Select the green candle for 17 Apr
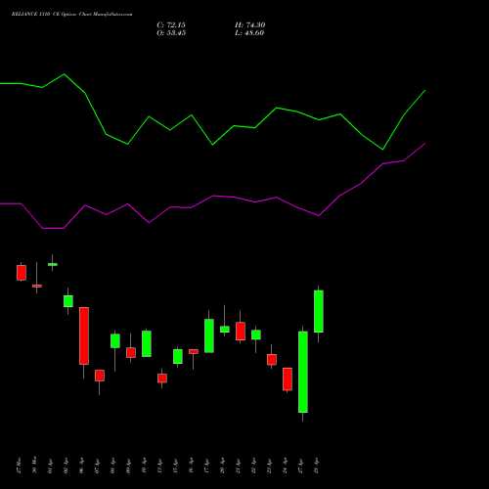The height and width of the screenshot is (489, 489). [x=209, y=335]
